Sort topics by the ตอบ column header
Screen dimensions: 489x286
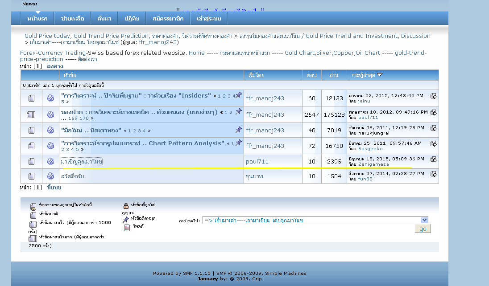click(311, 75)
